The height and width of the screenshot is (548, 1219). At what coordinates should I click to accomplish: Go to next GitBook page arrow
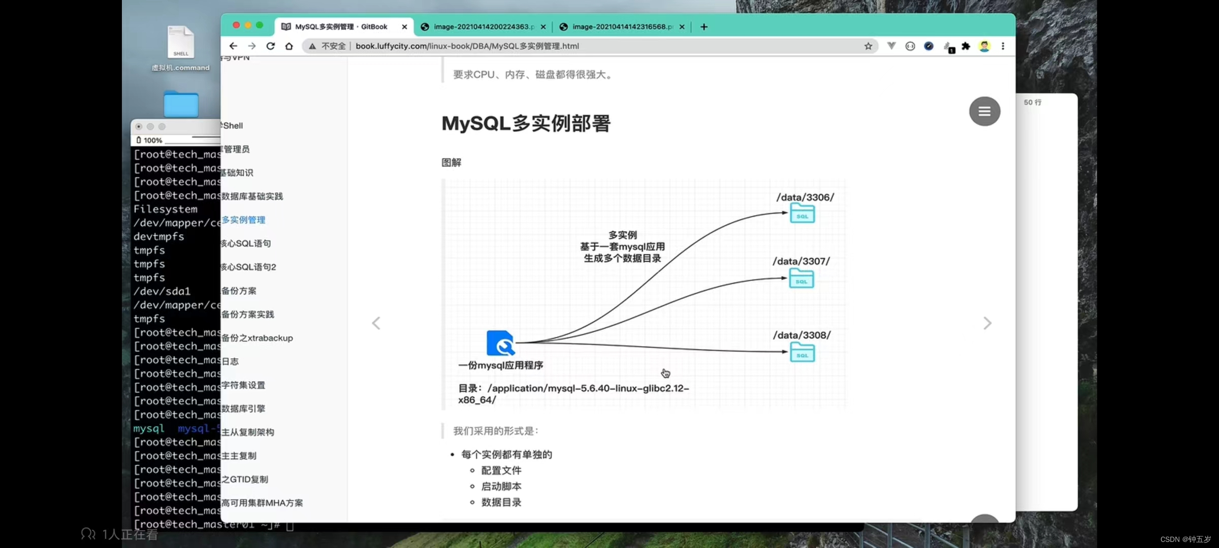pos(987,323)
